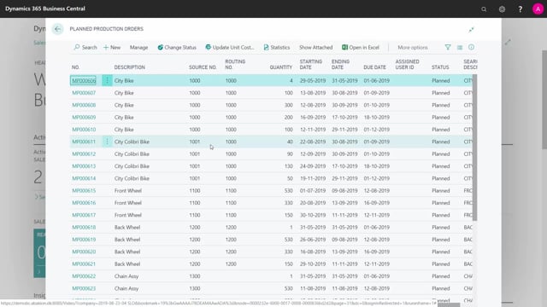
Task: Click starting date 16-09-2019 of MP000609
Action: [313, 118]
